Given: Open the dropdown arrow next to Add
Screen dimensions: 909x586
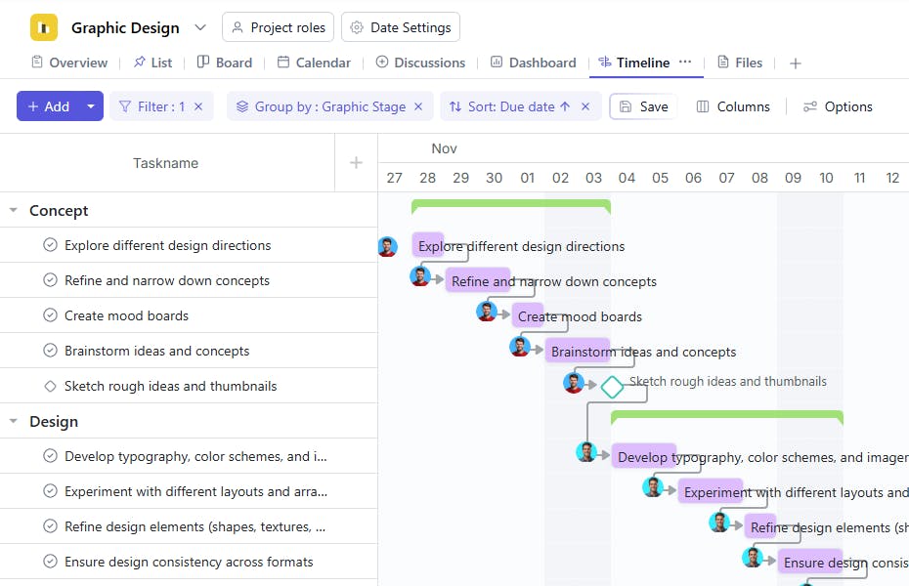Looking at the screenshot, I should (91, 106).
